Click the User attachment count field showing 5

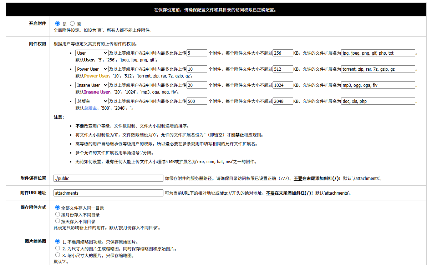click(197, 53)
